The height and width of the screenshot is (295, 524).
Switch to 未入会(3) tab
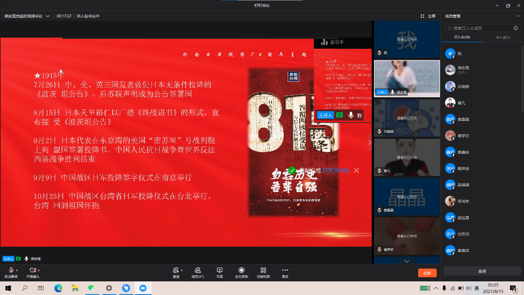502,37
